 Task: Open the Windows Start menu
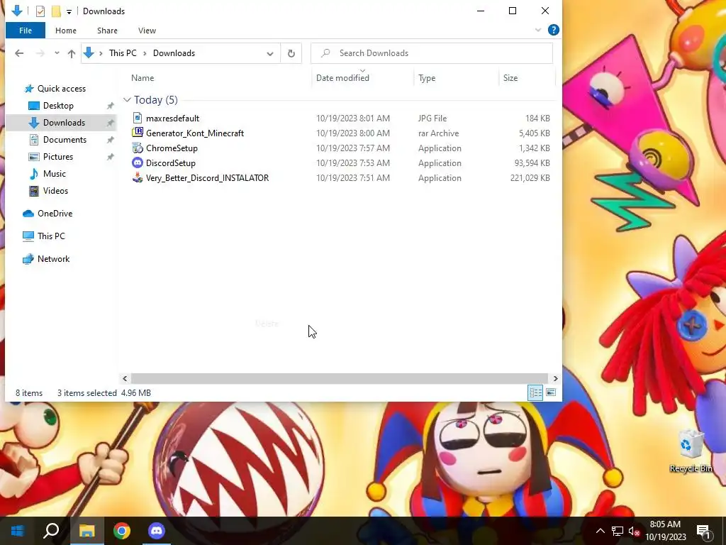(x=17, y=531)
